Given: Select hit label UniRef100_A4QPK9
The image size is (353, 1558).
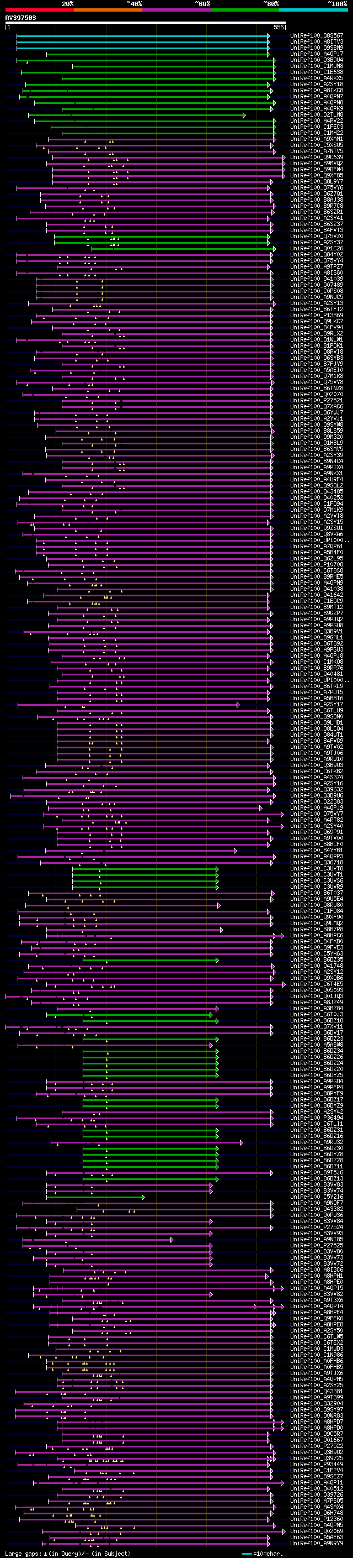Looking at the screenshot, I should [317, 108].
